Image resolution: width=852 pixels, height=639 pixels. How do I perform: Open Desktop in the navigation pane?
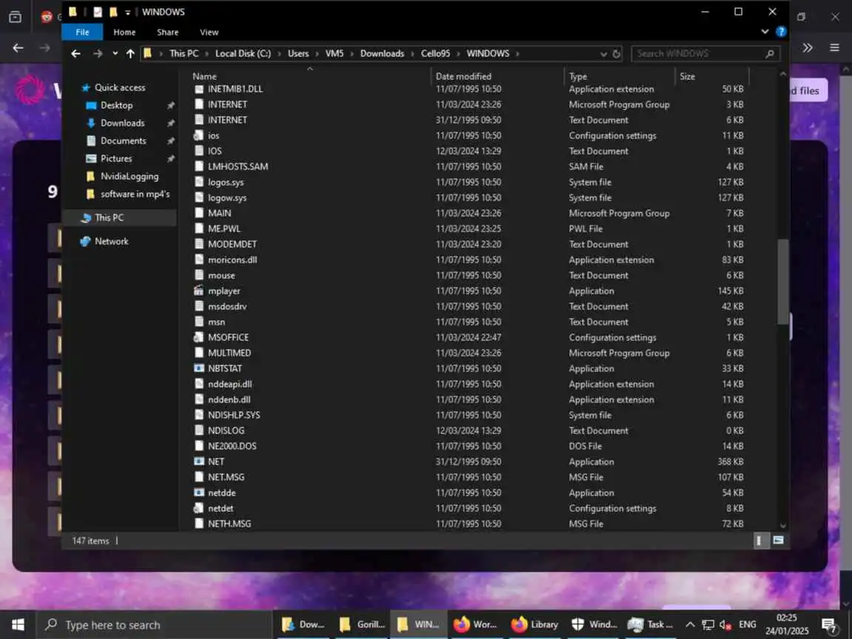point(116,106)
